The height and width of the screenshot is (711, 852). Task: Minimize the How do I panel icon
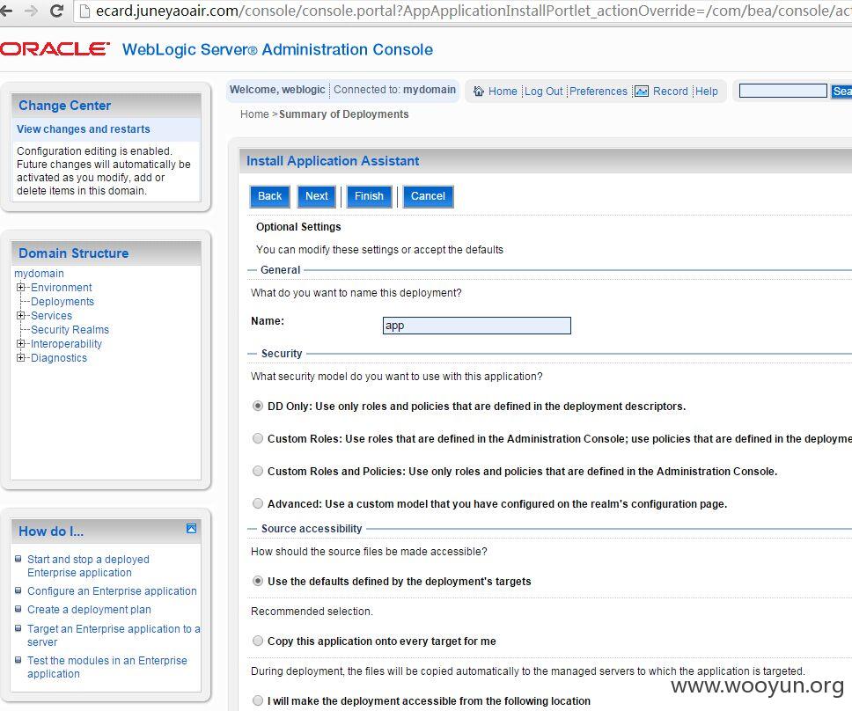[x=191, y=529]
